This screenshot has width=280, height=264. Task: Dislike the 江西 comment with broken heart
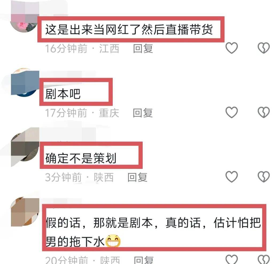point(264,48)
